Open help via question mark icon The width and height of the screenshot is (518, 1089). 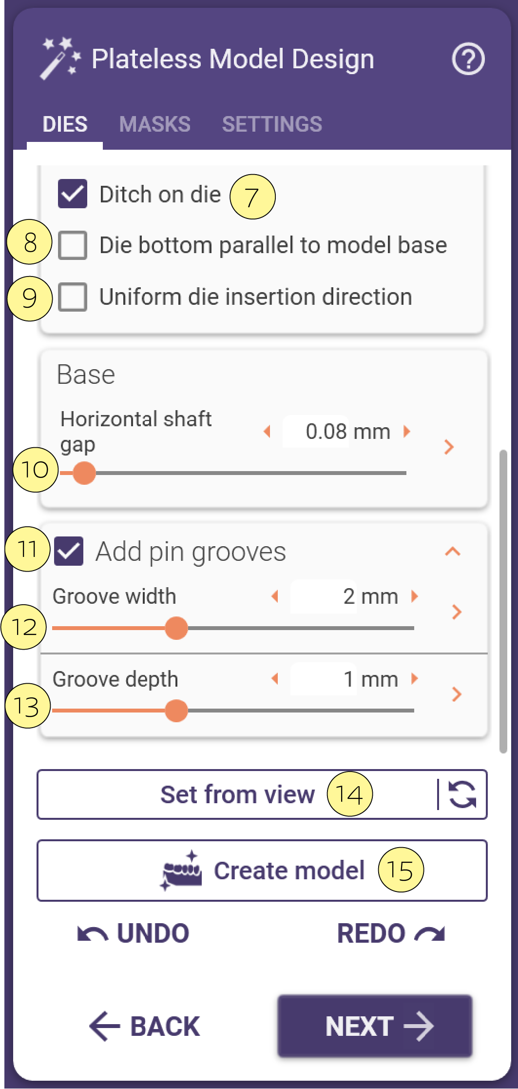(468, 59)
